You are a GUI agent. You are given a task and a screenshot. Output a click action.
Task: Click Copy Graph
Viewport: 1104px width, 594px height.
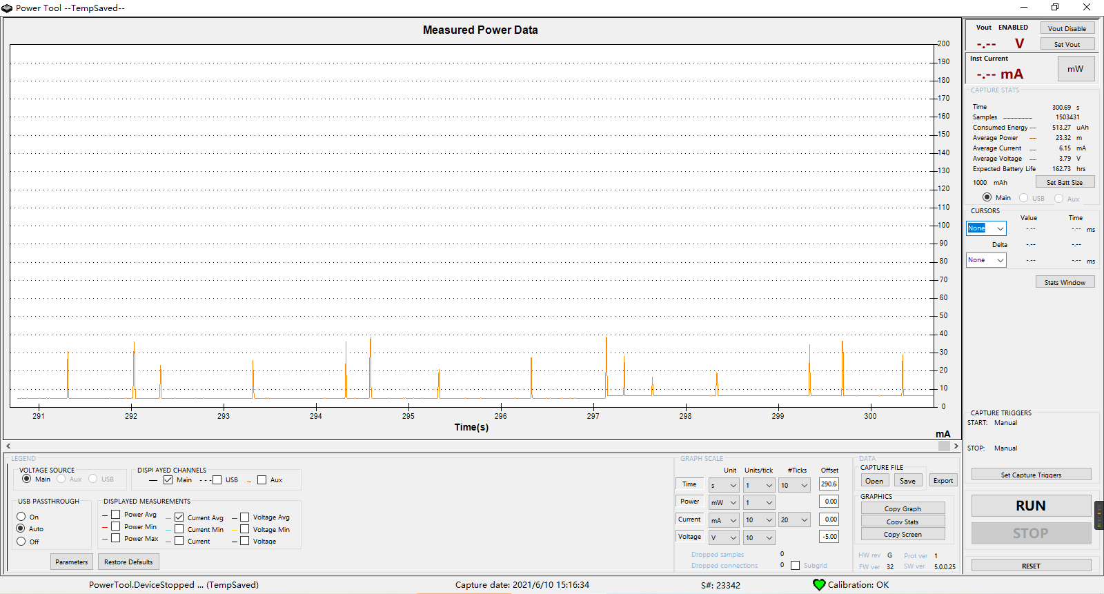click(903, 508)
